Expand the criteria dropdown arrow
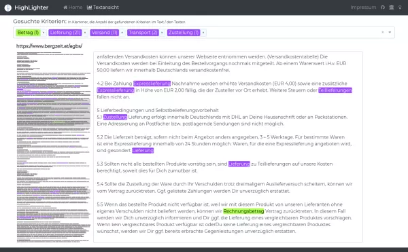Viewport: 408px width, 252px height. 390,32
